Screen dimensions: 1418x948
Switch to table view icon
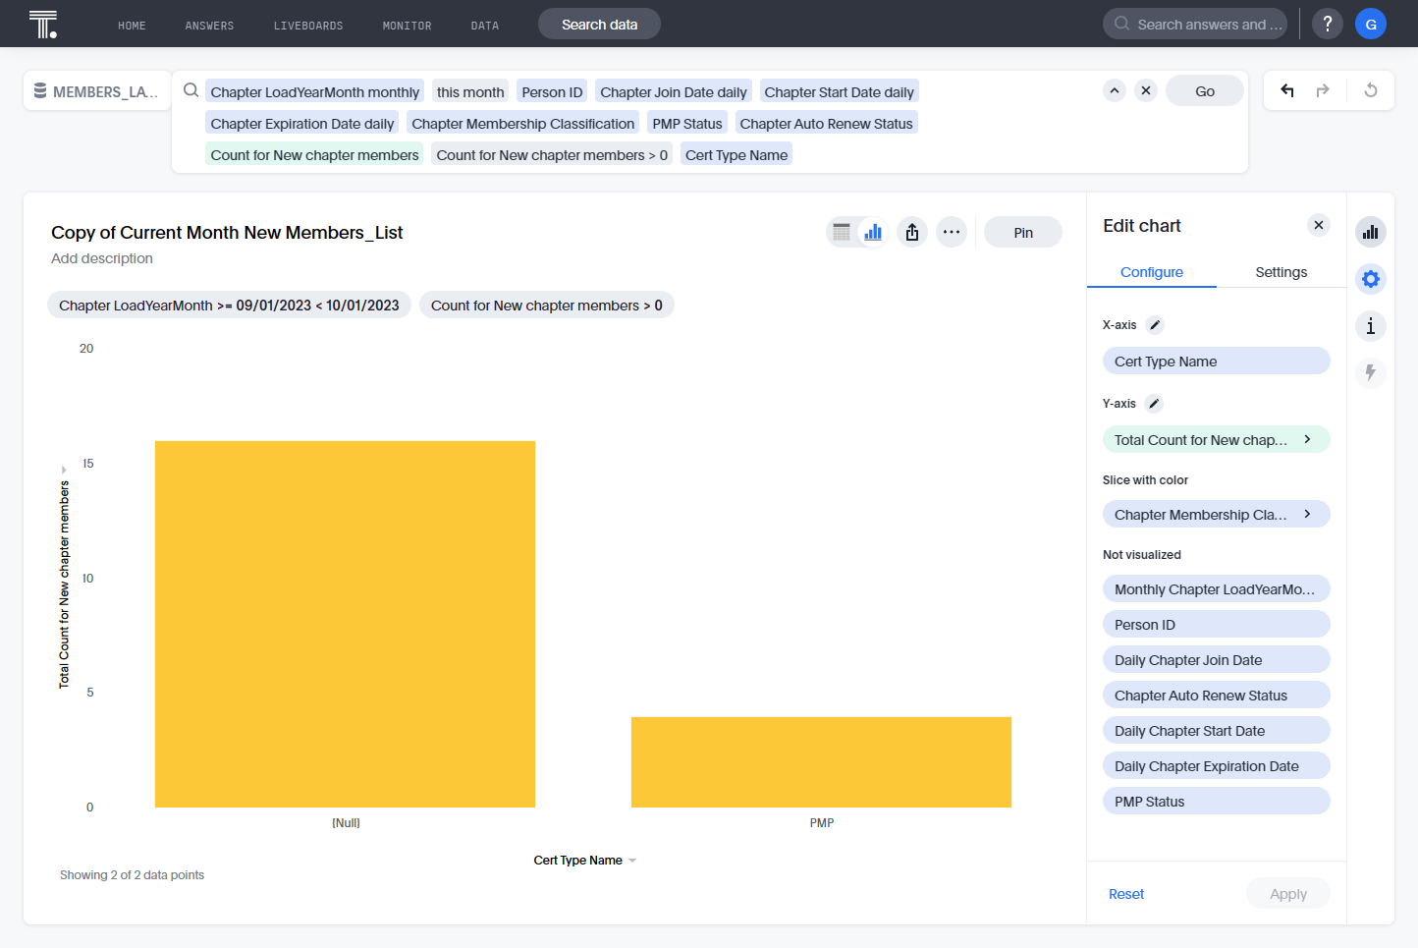tap(842, 232)
